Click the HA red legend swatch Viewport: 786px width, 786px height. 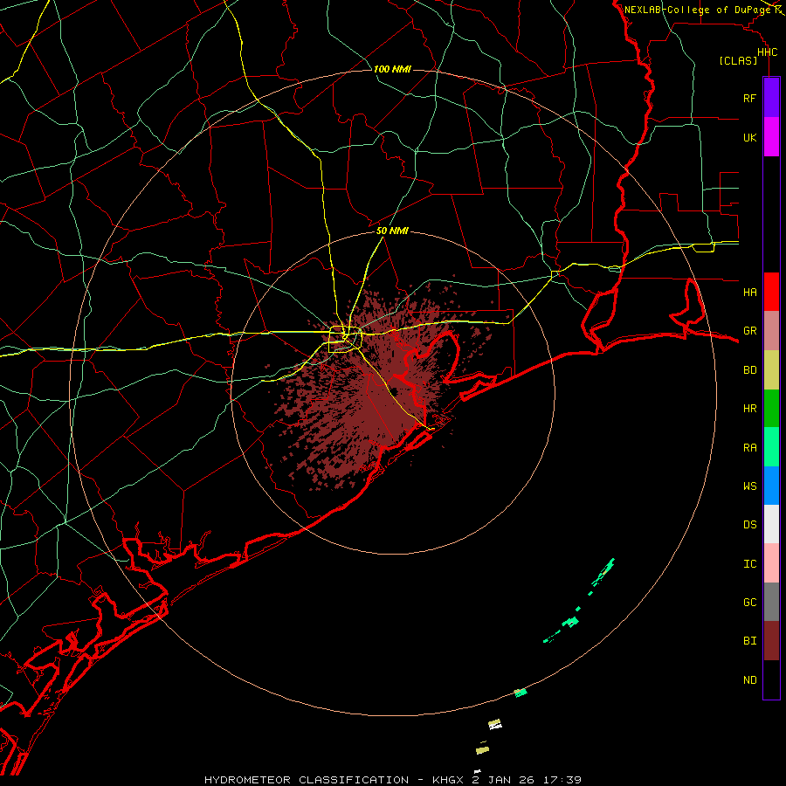pyautogui.click(x=771, y=292)
